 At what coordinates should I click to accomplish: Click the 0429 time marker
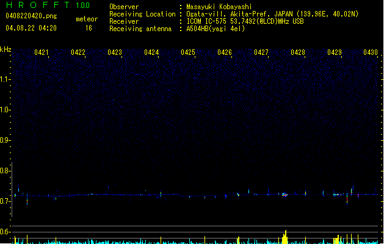coord(335,52)
